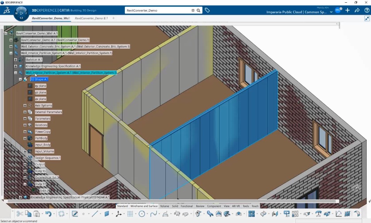Viewport: 371px width, 223px height.
Task: Select Solid.2 in tree
Action: pyautogui.click(x=44, y=191)
